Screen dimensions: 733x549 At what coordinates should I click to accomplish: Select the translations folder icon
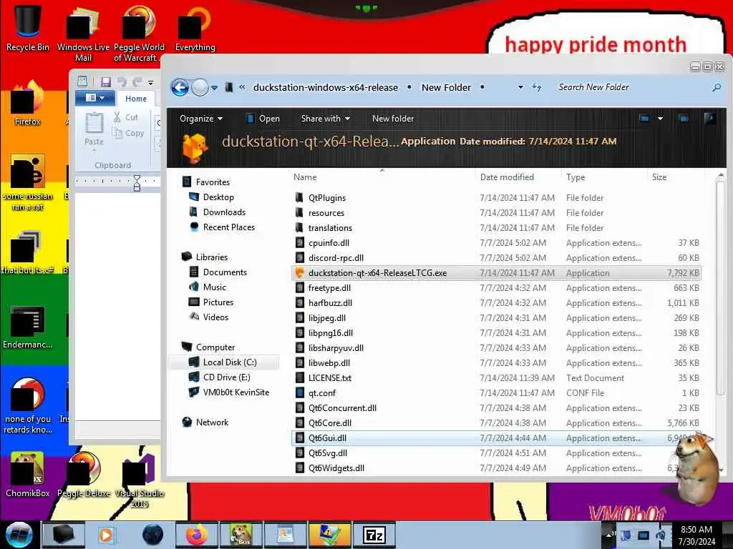coord(300,227)
